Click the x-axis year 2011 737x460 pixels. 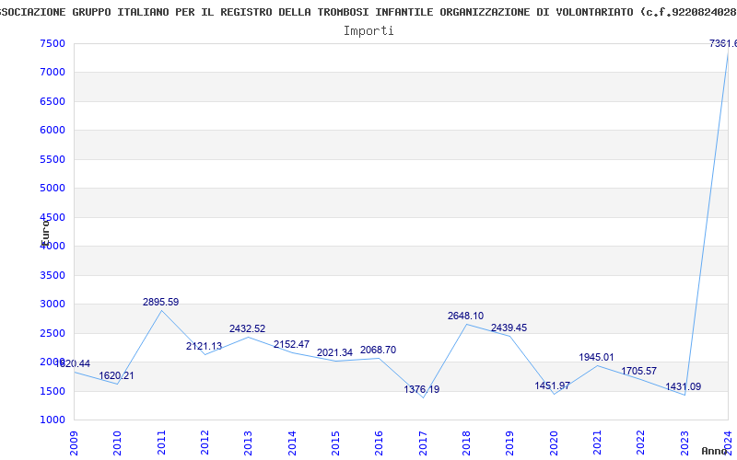click(x=161, y=443)
